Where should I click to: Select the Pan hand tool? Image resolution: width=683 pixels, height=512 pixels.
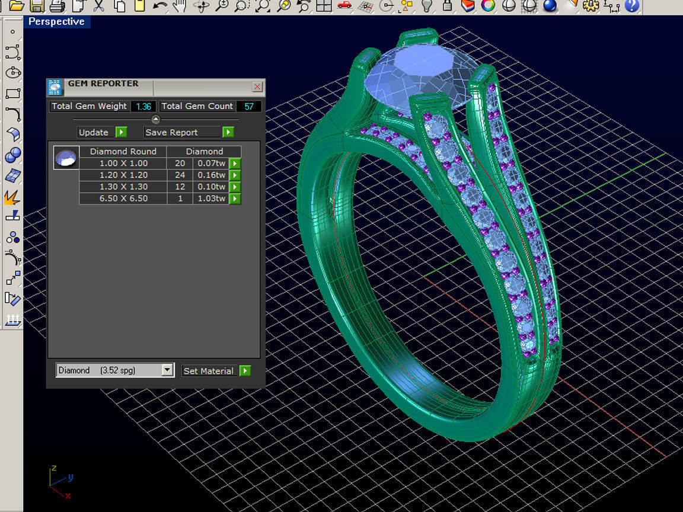point(180,6)
